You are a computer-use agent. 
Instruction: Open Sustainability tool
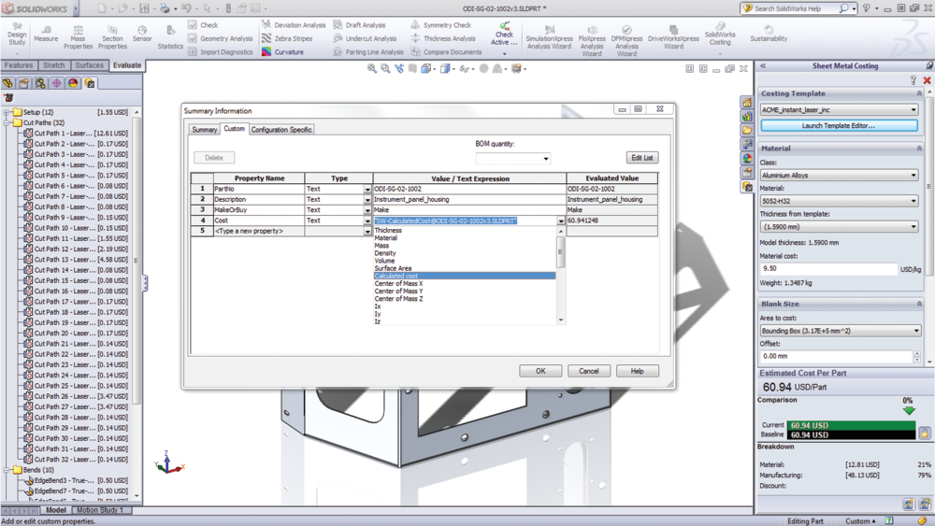[x=769, y=34]
